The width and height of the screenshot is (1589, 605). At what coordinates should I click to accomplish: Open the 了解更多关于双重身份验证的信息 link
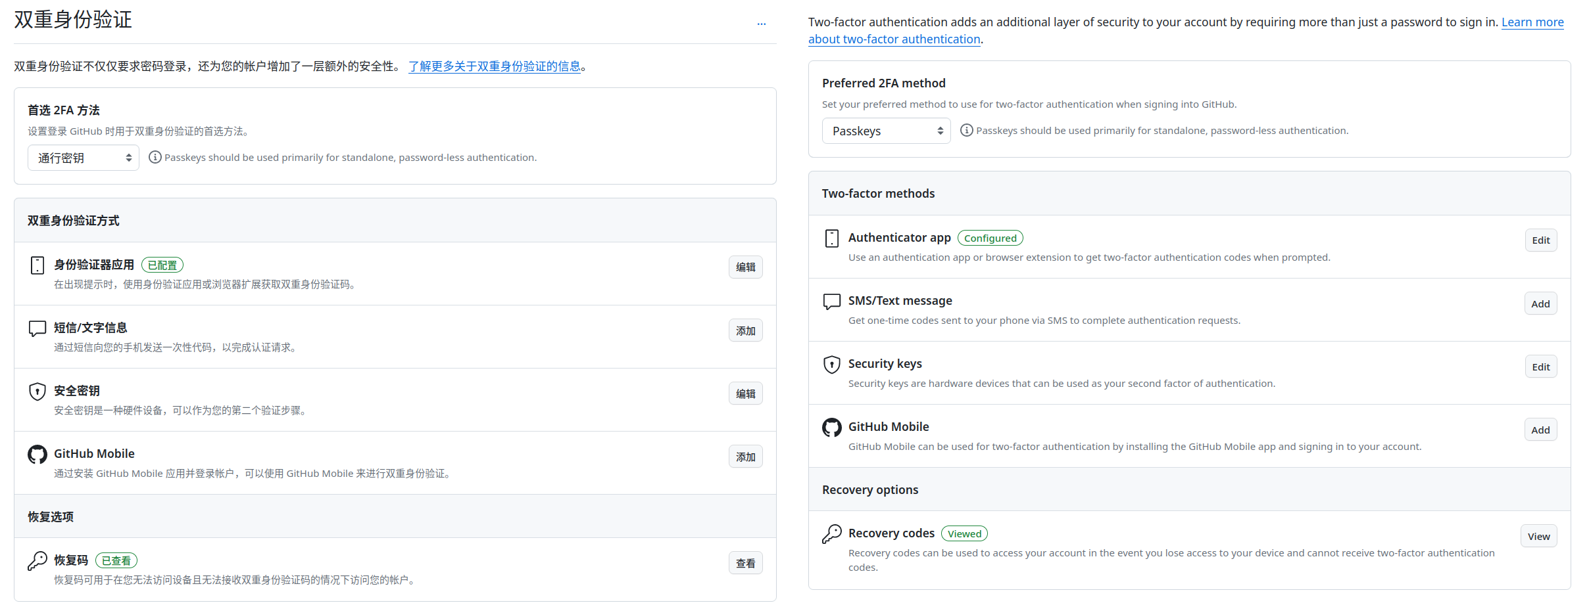(495, 66)
